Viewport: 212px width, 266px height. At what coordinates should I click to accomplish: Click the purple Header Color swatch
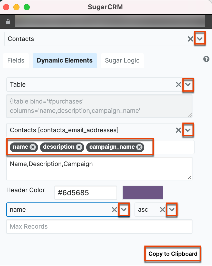click(x=142, y=192)
